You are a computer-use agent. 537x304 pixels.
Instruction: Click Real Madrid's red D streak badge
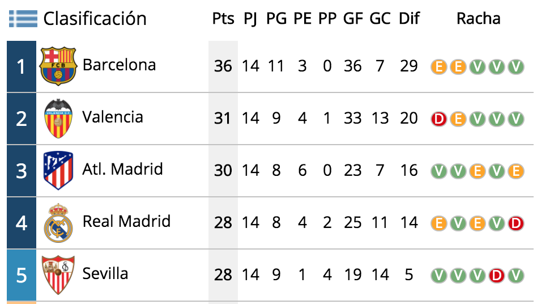coord(516,223)
